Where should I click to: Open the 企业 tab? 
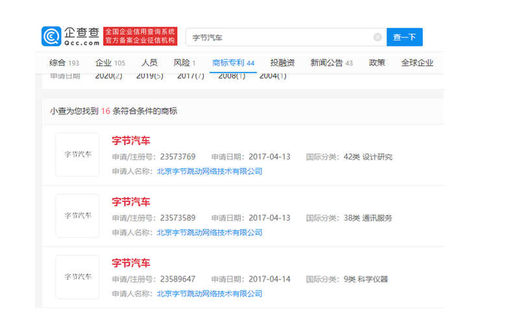click(110, 62)
